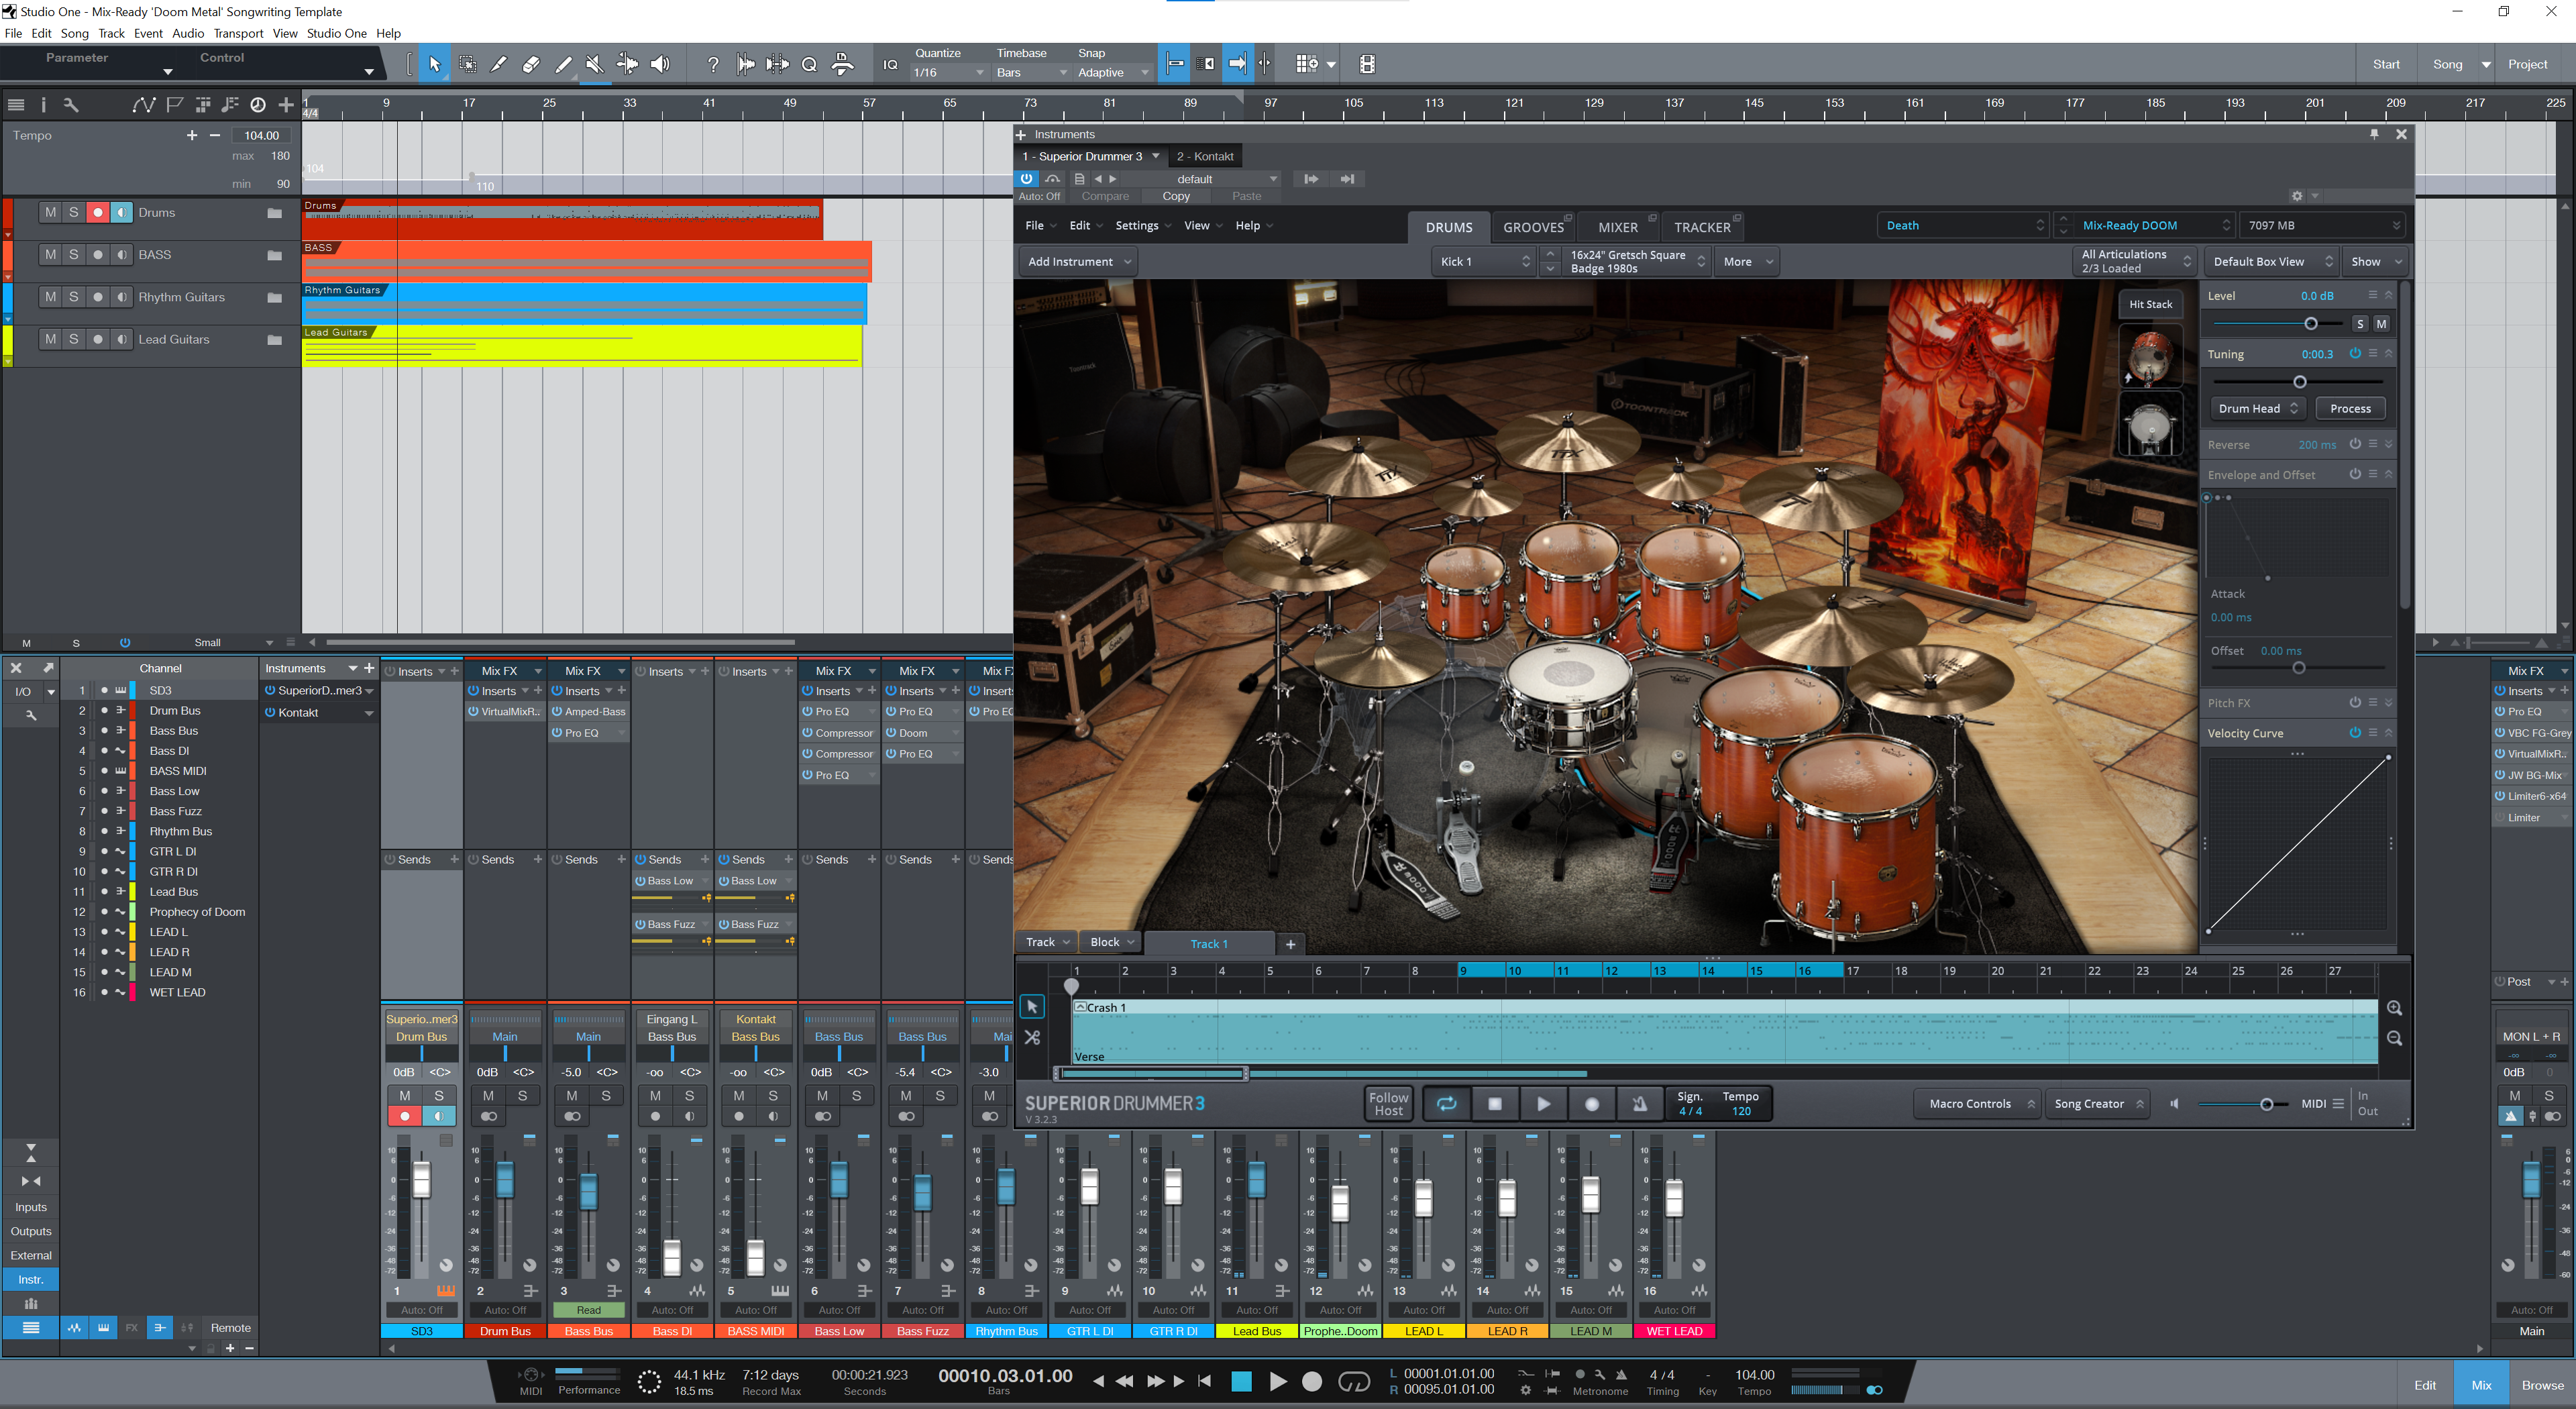Click the tempo value field 104.00

(261, 135)
